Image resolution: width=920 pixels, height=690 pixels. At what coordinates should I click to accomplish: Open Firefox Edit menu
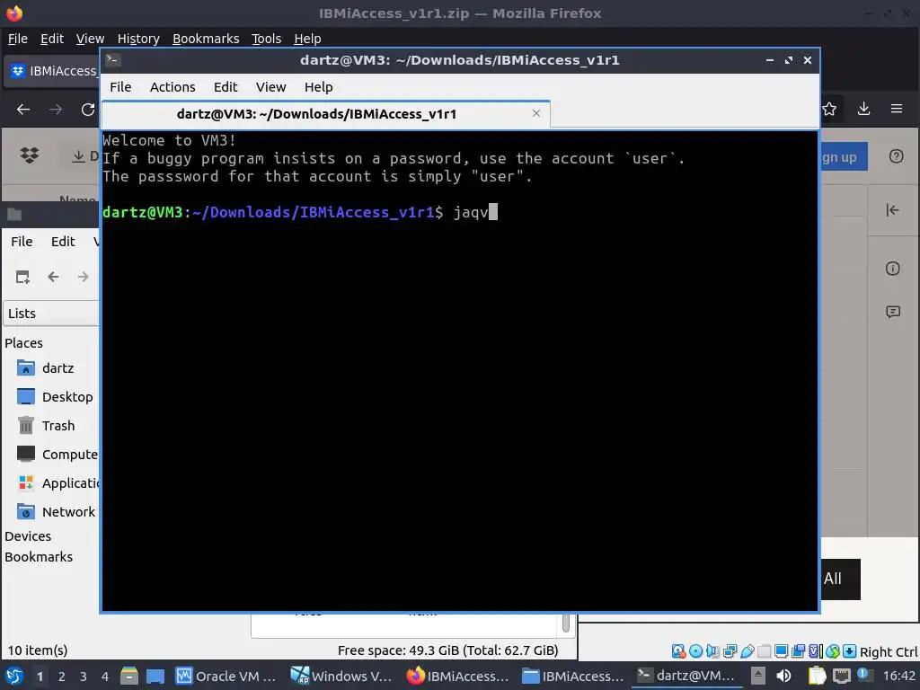pos(51,39)
